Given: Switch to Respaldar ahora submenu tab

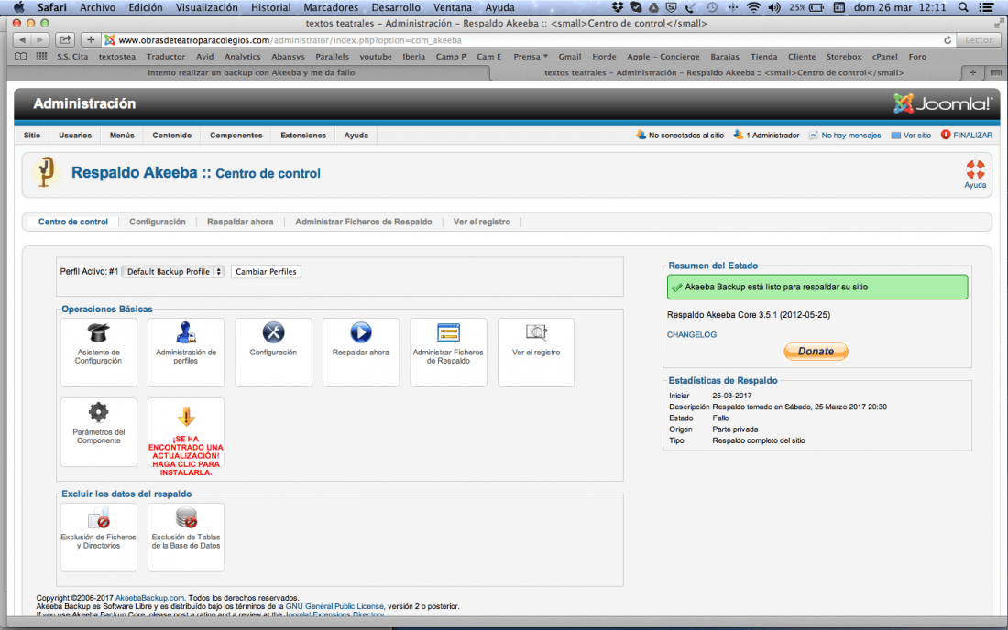Looking at the screenshot, I should pyautogui.click(x=240, y=222).
